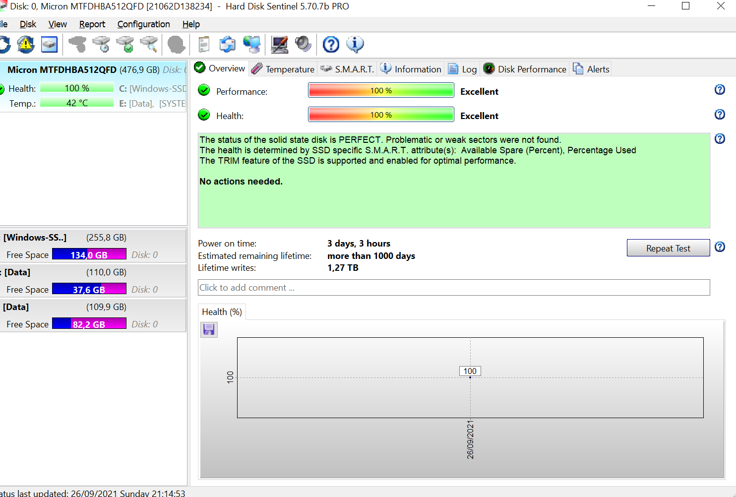Viewport: 736px width, 497px height.
Task: Click the 26/09/2021 graph date label
Action: click(x=470, y=439)
